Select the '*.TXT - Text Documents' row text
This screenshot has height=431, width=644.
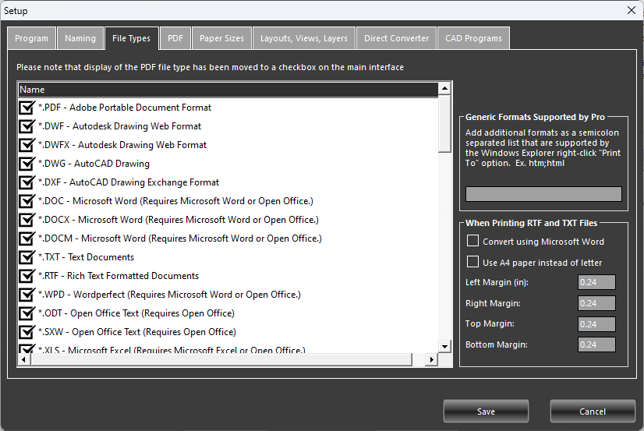tap(87, 257)
